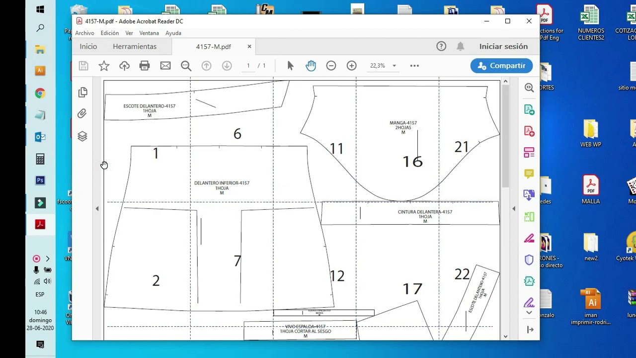Choose the selection arrow tool
The height and width of the screenshot is (358, 636).
pyautogui.click(x=291, y=66)
